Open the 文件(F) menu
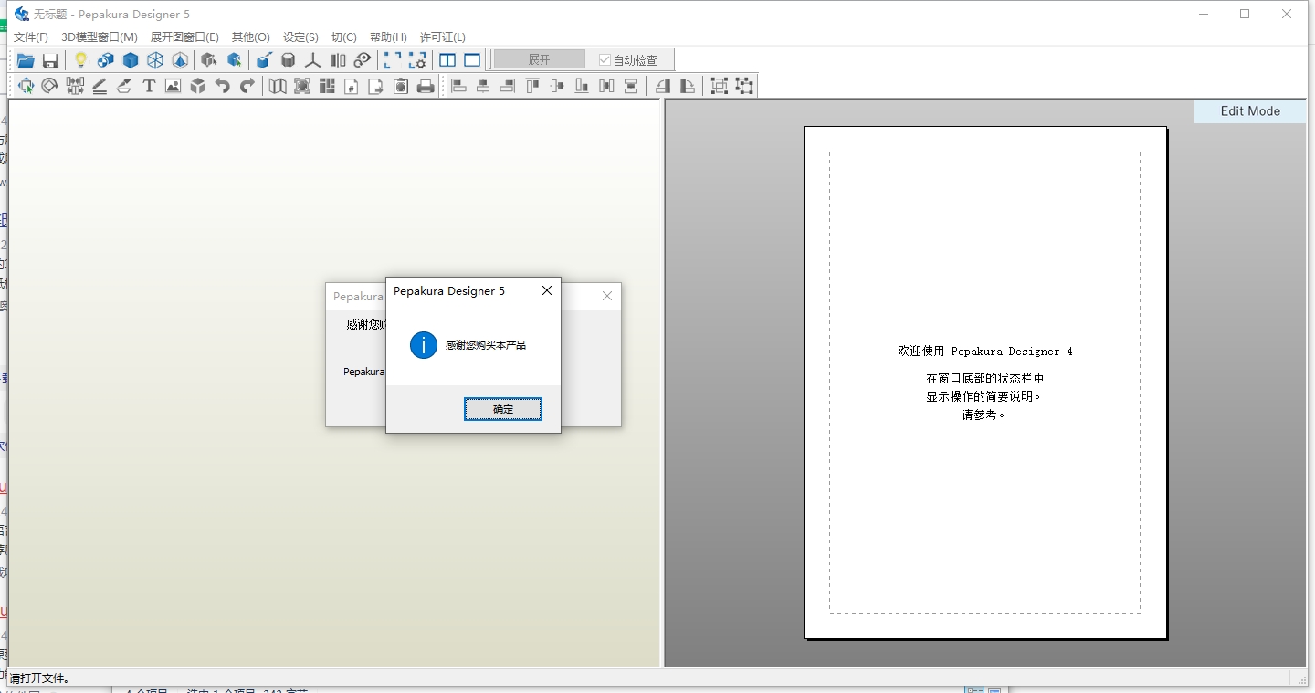 coord(31,37)
